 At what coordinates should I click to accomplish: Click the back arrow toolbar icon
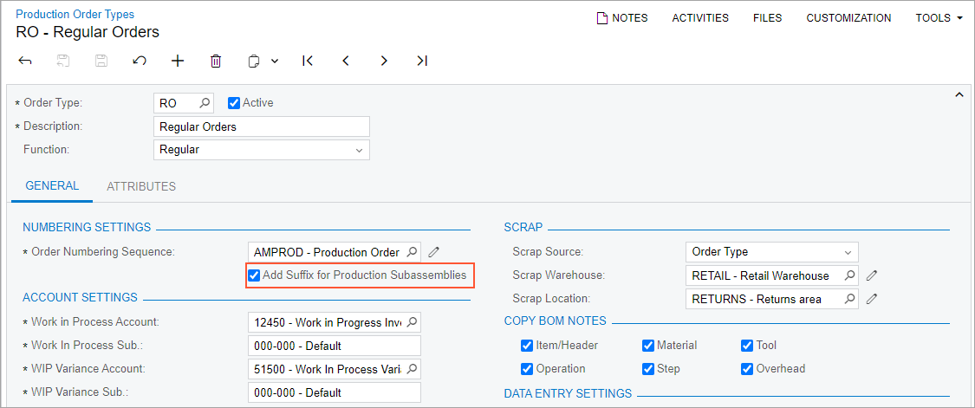[25, 61]
